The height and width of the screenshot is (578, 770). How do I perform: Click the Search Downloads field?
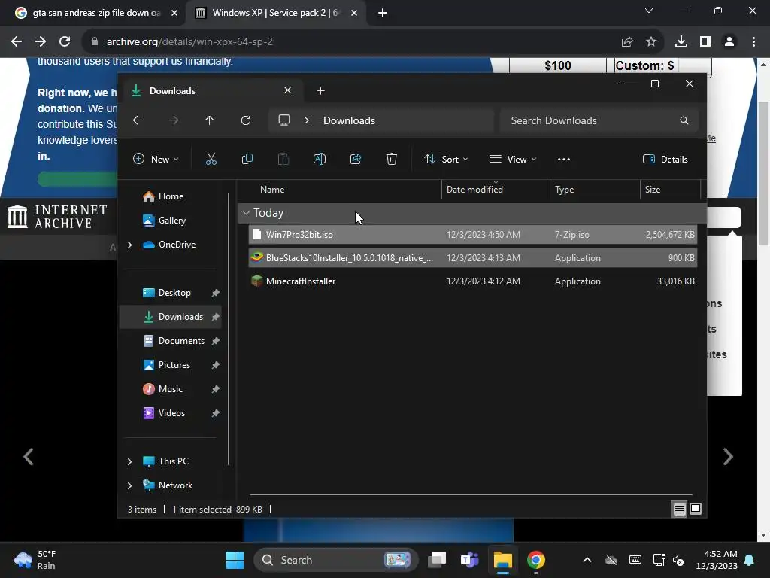pos(599,120)
